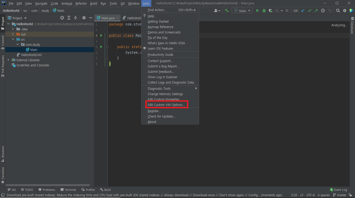Run Main with the green play icon
355x198 pixels.
[x=257, y=11]
